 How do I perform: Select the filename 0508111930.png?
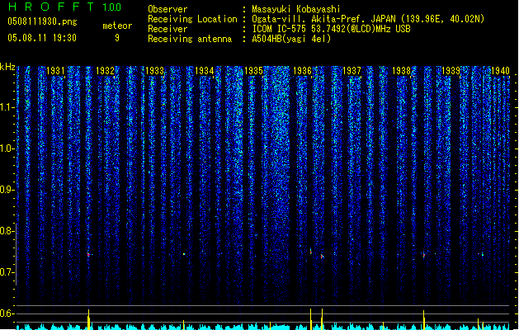point(42,21)
